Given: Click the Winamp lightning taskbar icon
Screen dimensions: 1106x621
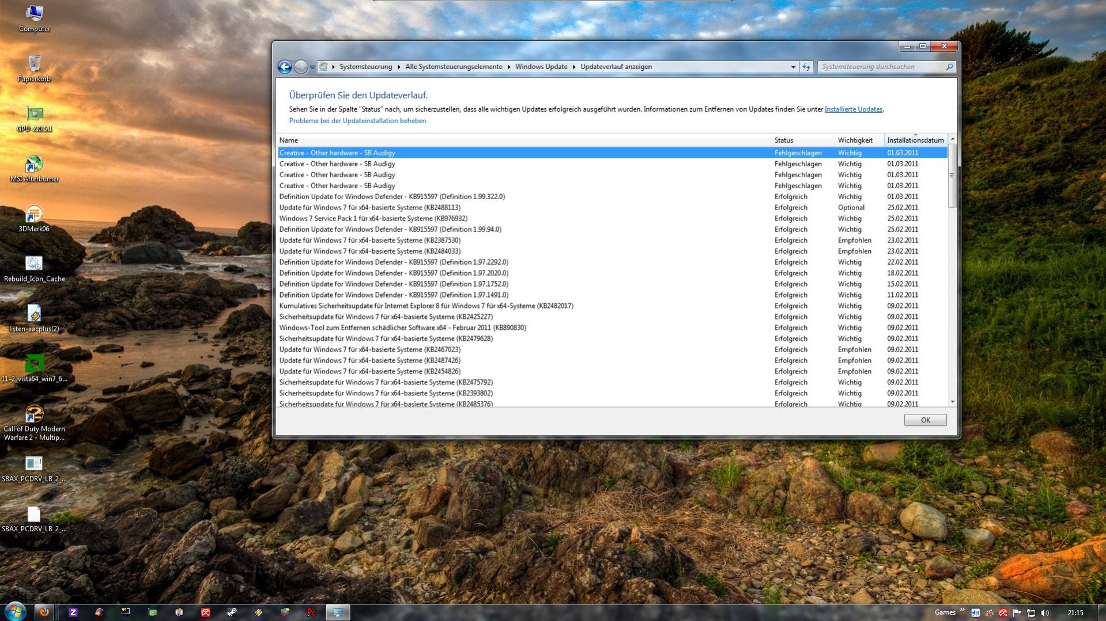Looking at the screenshot, I should (x=259, y=612).
